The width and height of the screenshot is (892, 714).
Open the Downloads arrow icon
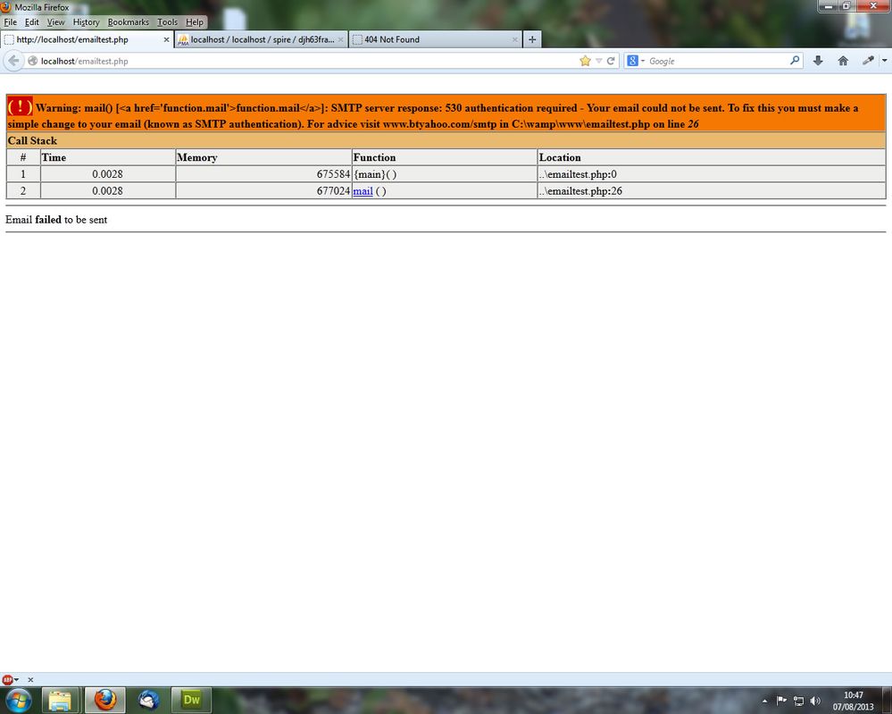[818, 61]
